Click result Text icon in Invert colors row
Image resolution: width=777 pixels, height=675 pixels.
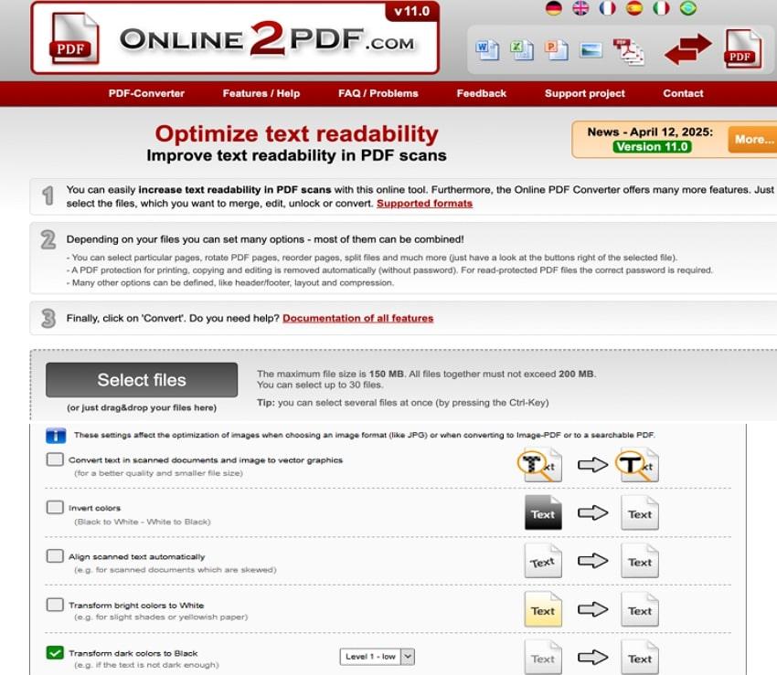640,512
